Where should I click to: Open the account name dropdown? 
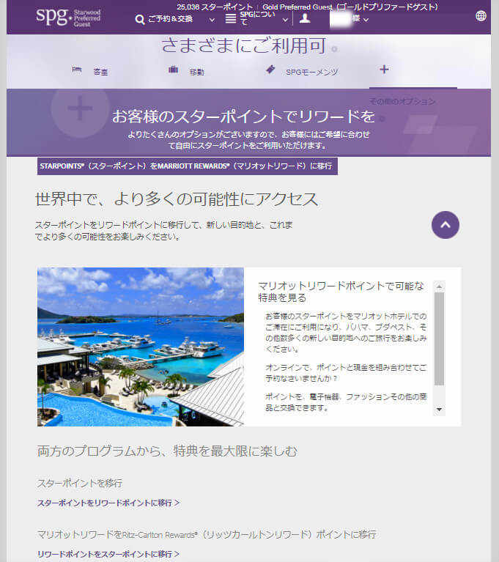click(x=349, y=19)
